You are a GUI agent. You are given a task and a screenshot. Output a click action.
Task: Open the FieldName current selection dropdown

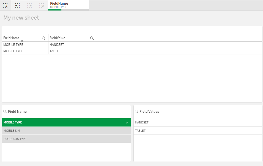(68, 5)
